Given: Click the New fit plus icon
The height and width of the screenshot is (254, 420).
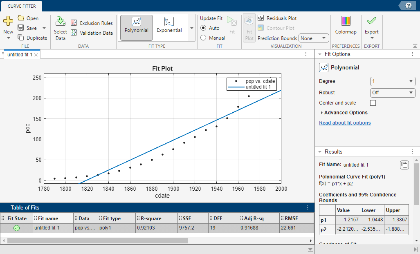Looking at the screenshot, I should 8,22.
